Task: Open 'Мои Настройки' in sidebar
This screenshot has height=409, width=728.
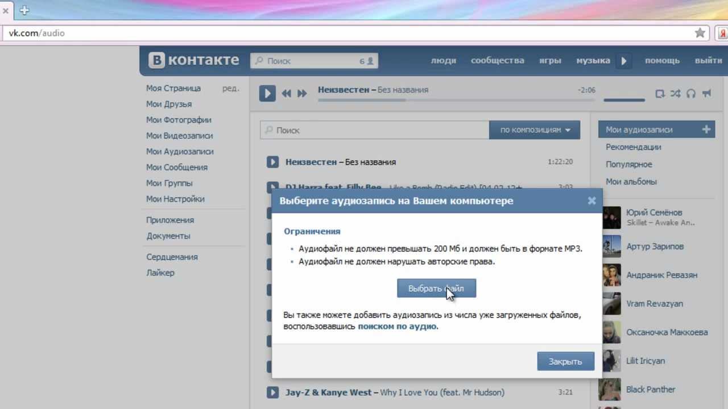Action: (175, 199)
